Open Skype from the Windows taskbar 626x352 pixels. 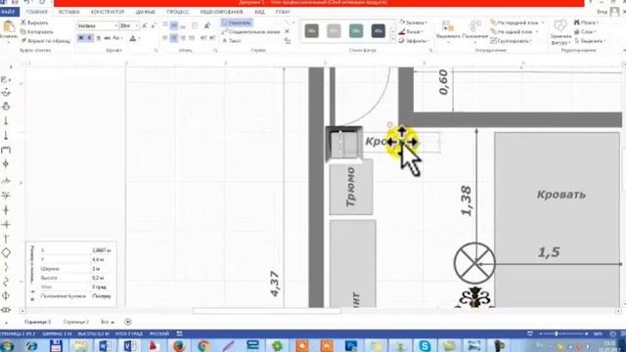pyautogui.click(x=425, y=345)
